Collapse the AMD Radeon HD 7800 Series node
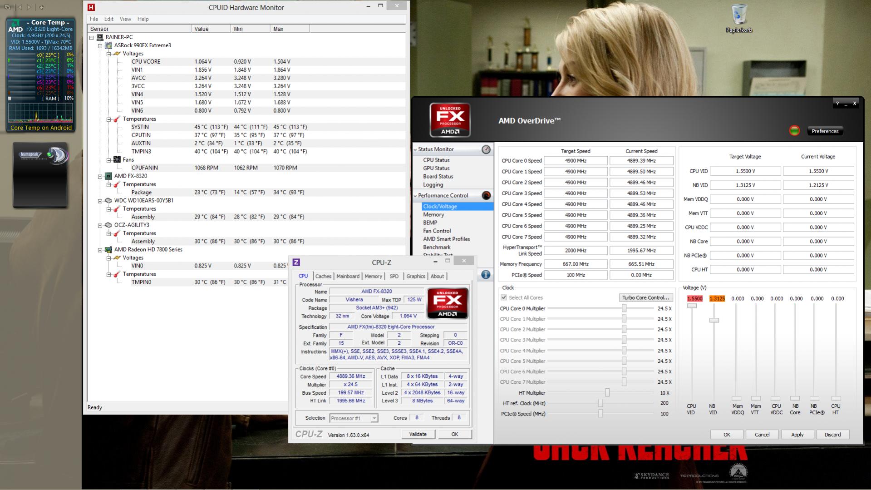This screenshot has height=490, width=871. tap(100, 250)
